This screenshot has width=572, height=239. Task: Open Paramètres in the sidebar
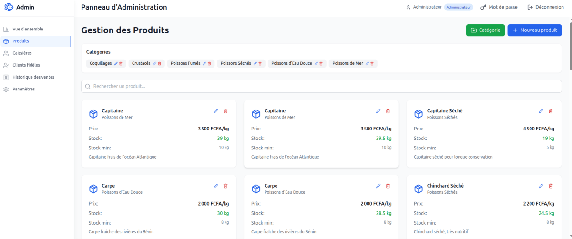click(35, 89)
